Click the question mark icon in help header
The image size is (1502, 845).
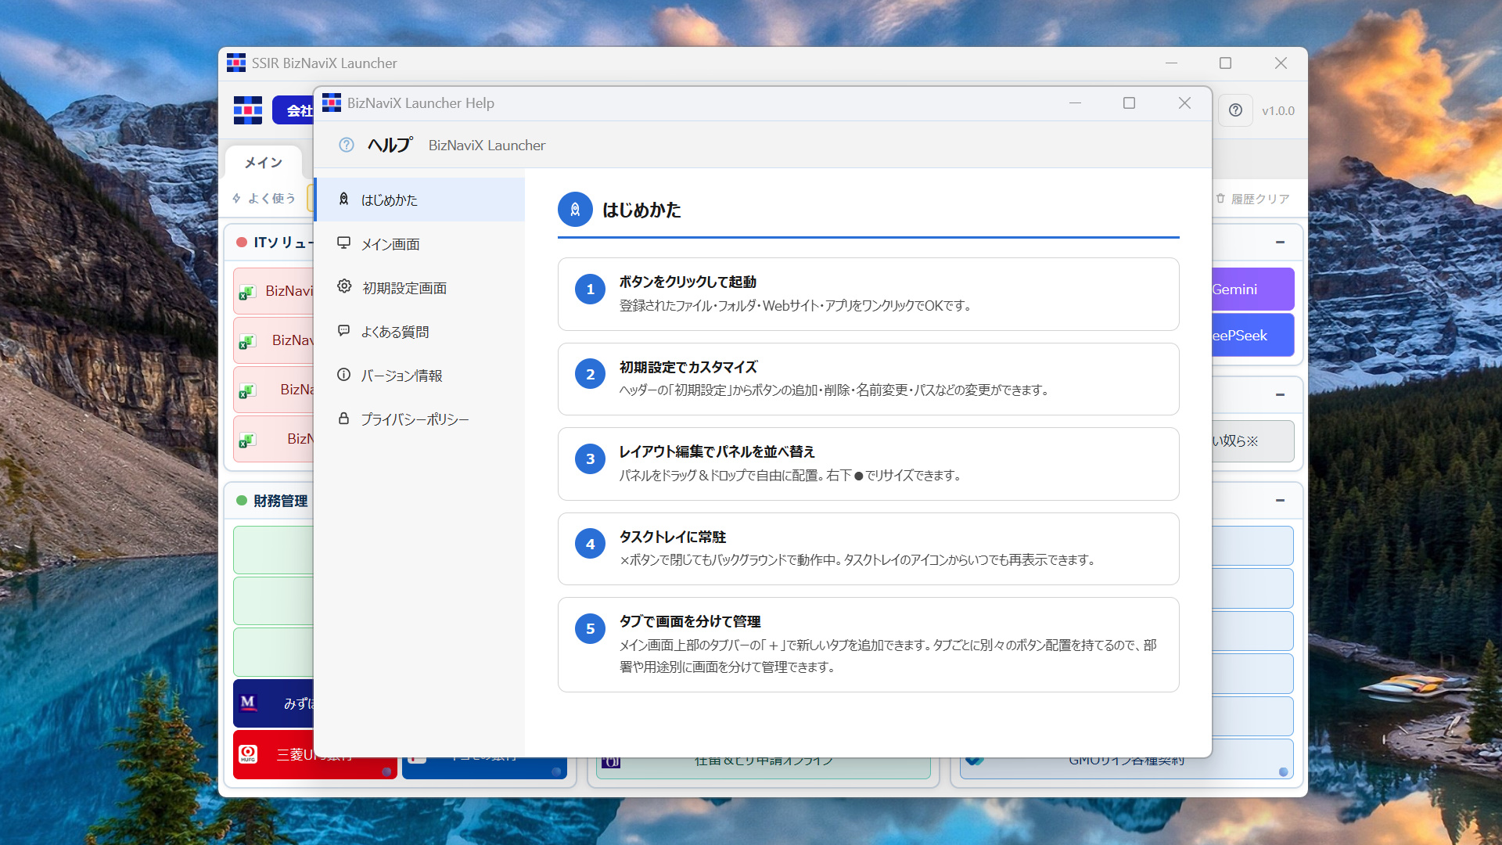pyautogui.click(x=347, y=145)
